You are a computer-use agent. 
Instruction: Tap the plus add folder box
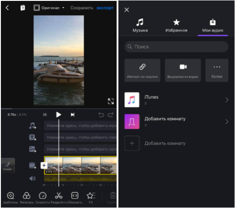[x=132, y=143]
